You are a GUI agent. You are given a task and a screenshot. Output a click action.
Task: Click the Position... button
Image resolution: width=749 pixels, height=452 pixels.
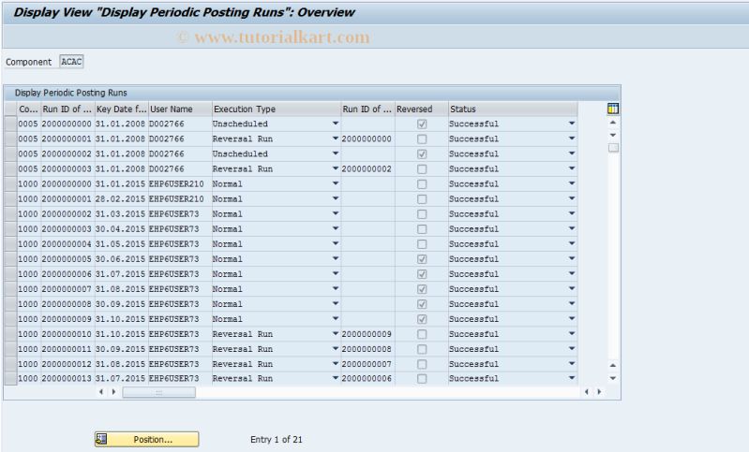click(x=146, y=439)
